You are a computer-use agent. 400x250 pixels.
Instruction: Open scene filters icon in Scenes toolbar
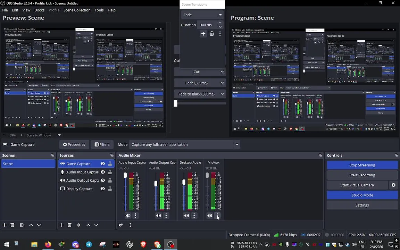[22, 225]
